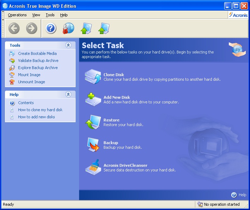Click 'Add a new hard disk drive' description
The image size is (250, 210).
click(141, 102)
